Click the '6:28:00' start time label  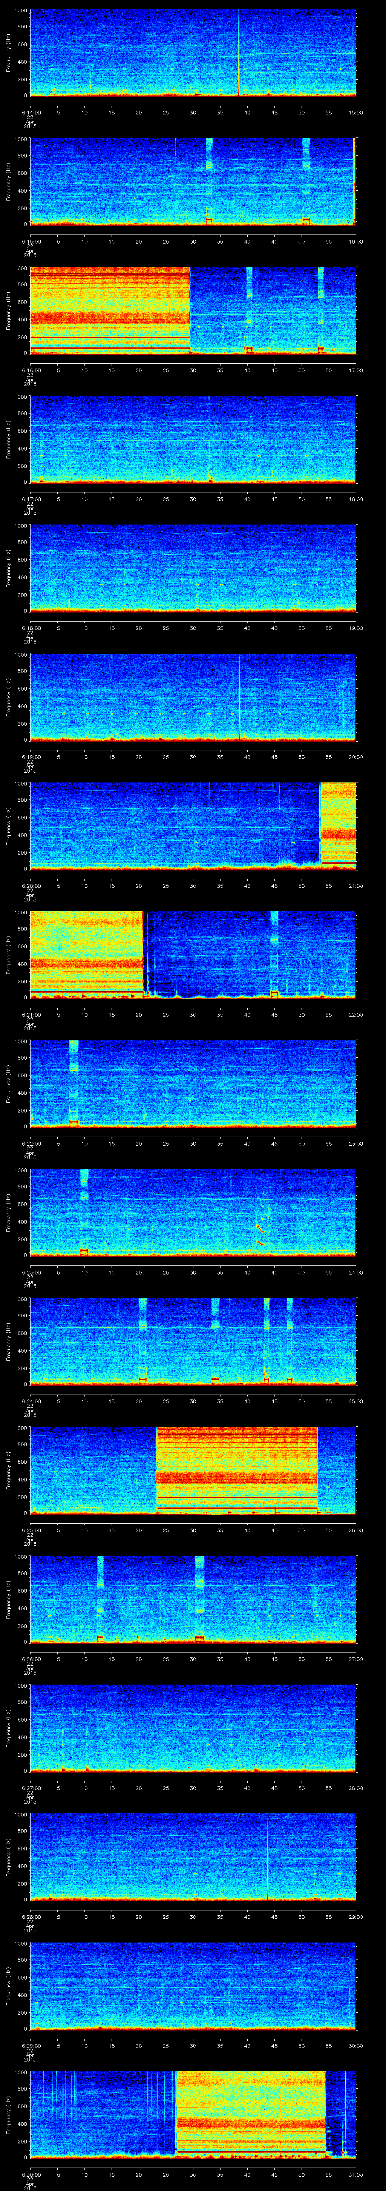[x=31, y=1917]
